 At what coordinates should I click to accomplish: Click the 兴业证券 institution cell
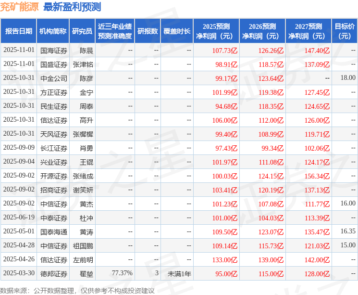click(x=54, y=162)
